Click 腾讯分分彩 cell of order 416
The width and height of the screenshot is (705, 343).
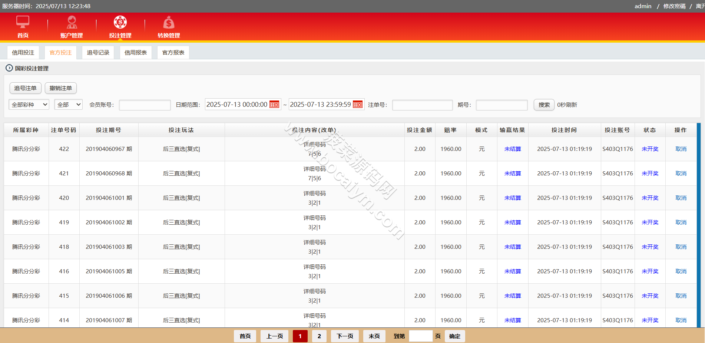coord(26,271)
